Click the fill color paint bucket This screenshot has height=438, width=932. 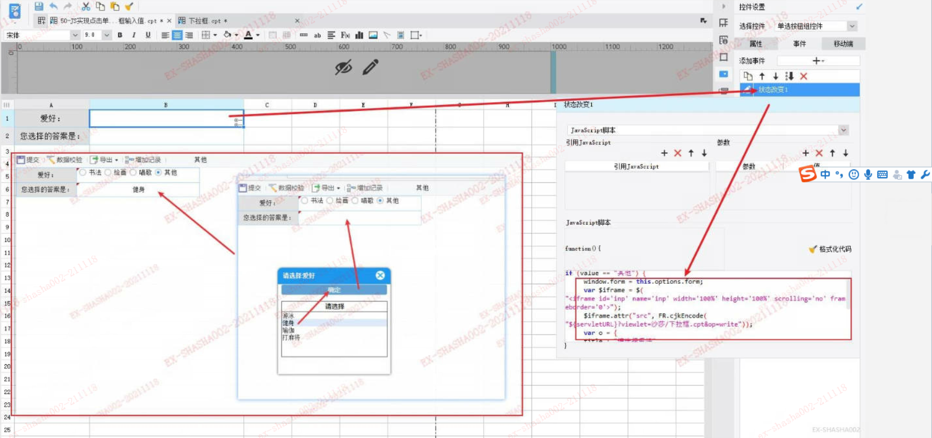click(x=227, y=35)
